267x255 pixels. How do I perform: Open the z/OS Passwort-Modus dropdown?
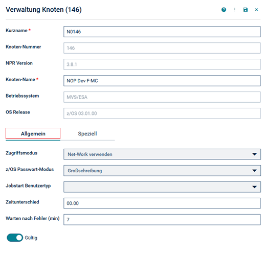(162, 171)
